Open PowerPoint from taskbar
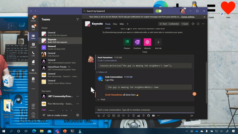Screen dimensions: 238x134 65,131
